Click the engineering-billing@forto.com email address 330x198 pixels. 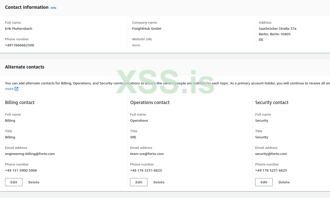pyautogui.click(x=30, y=154)
